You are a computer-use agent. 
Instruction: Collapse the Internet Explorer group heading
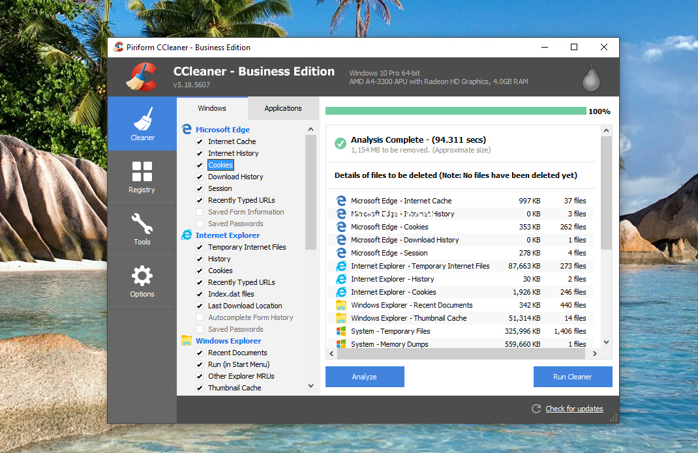(x=228, y=235)
